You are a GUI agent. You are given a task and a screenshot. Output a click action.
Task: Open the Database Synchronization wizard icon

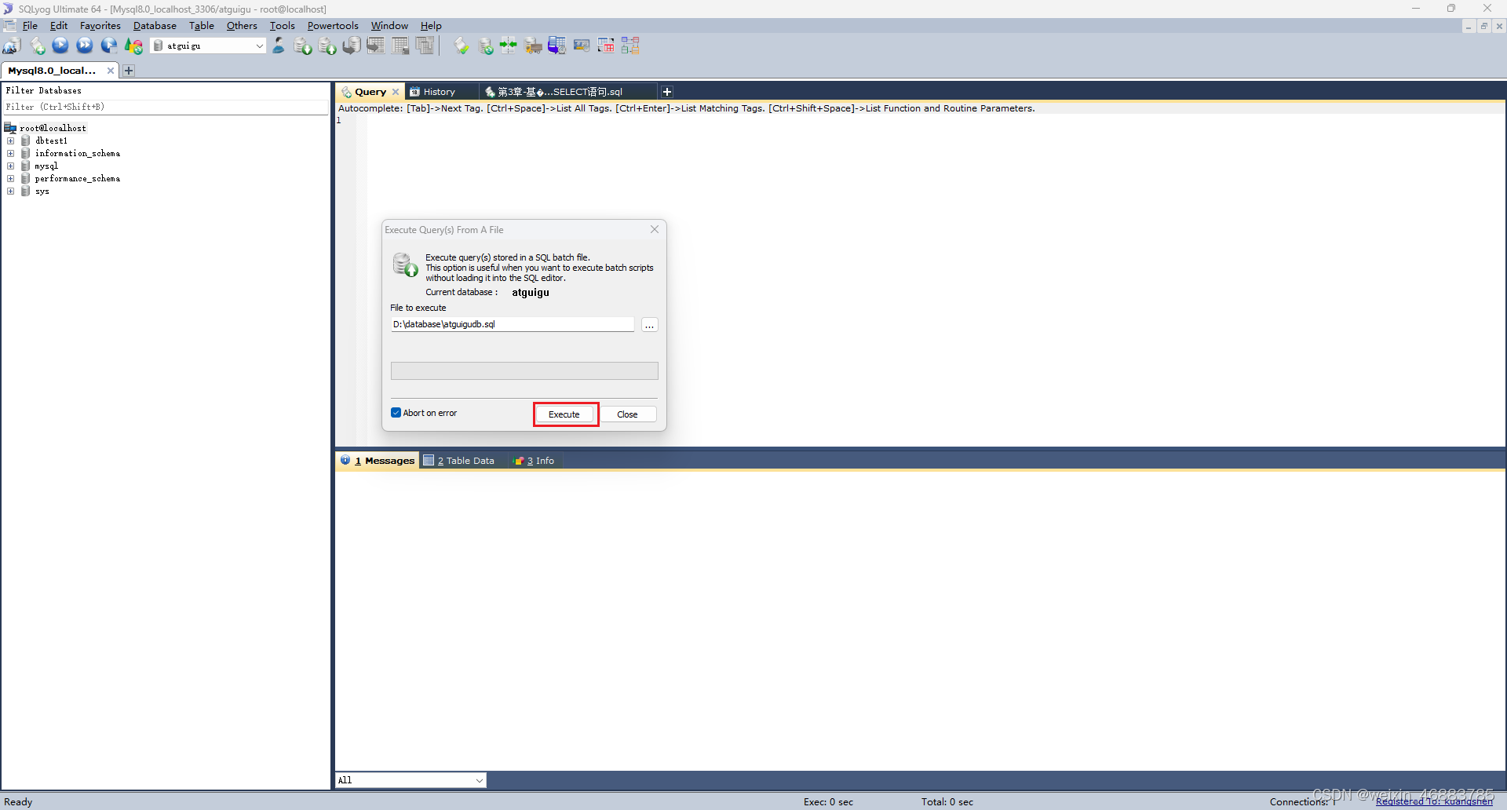point(486,46)
